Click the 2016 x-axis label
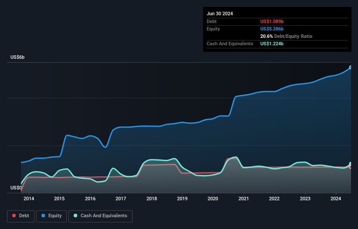Screen dimensions: 358x229 (x=90, y=199)
